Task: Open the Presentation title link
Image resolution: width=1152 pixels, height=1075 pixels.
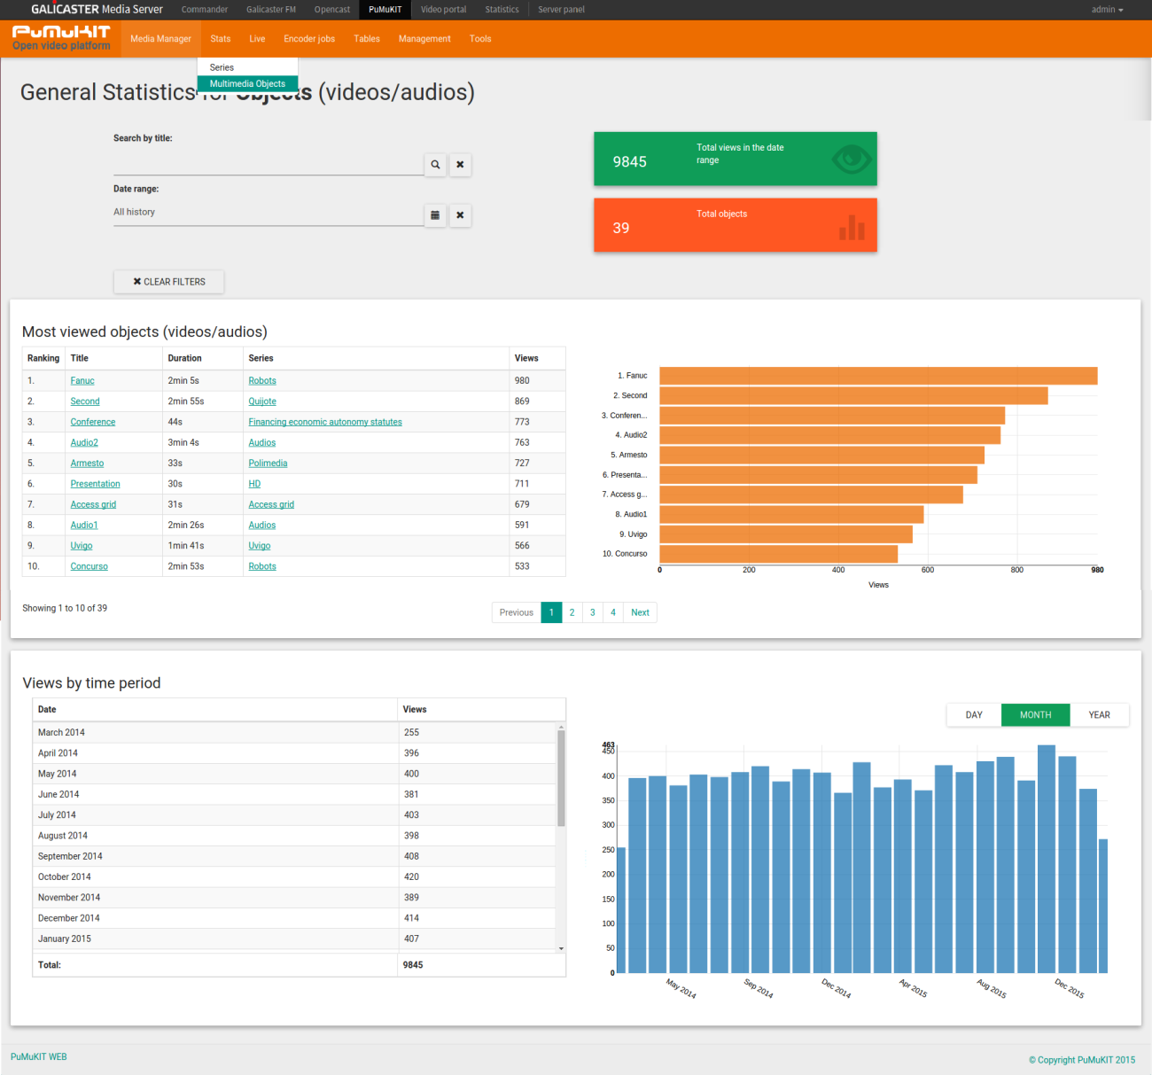Action: click(x=95, y=484)
